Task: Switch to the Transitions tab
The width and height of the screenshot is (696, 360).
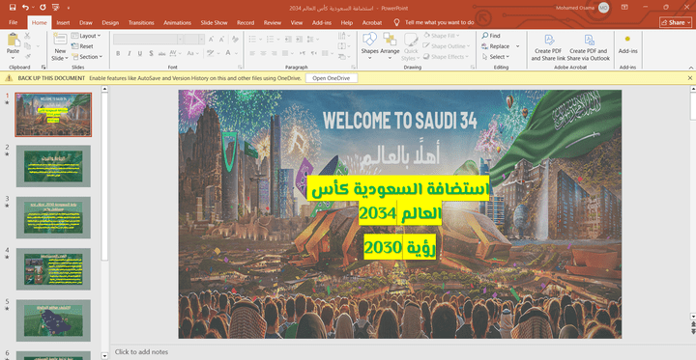Action: 141,22
